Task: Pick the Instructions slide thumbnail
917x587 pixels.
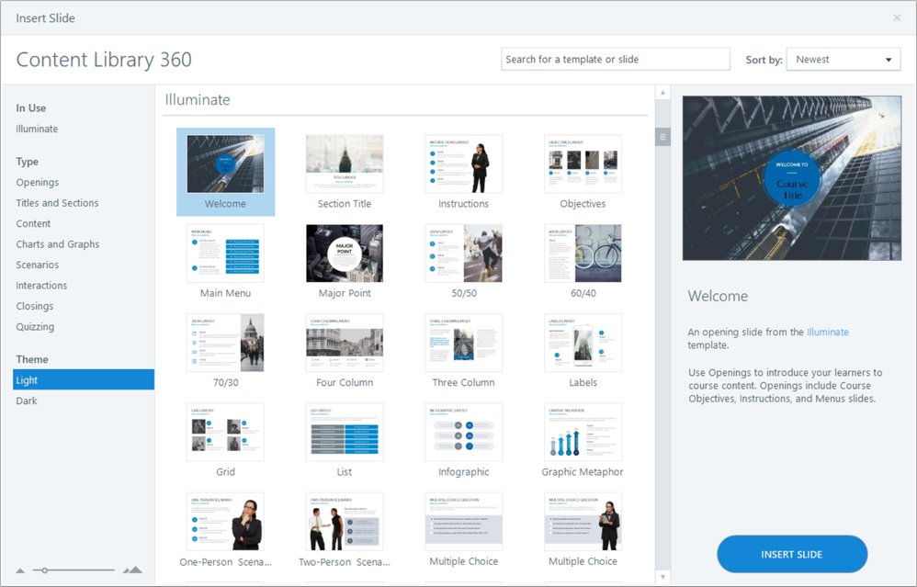Action: pyautogui.click(x=464, y=164)
